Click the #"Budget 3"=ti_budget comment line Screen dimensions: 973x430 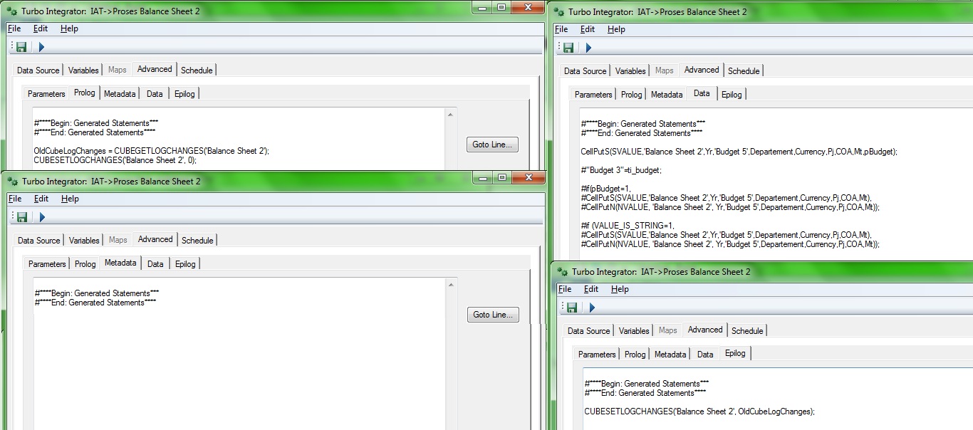[621, 170]
